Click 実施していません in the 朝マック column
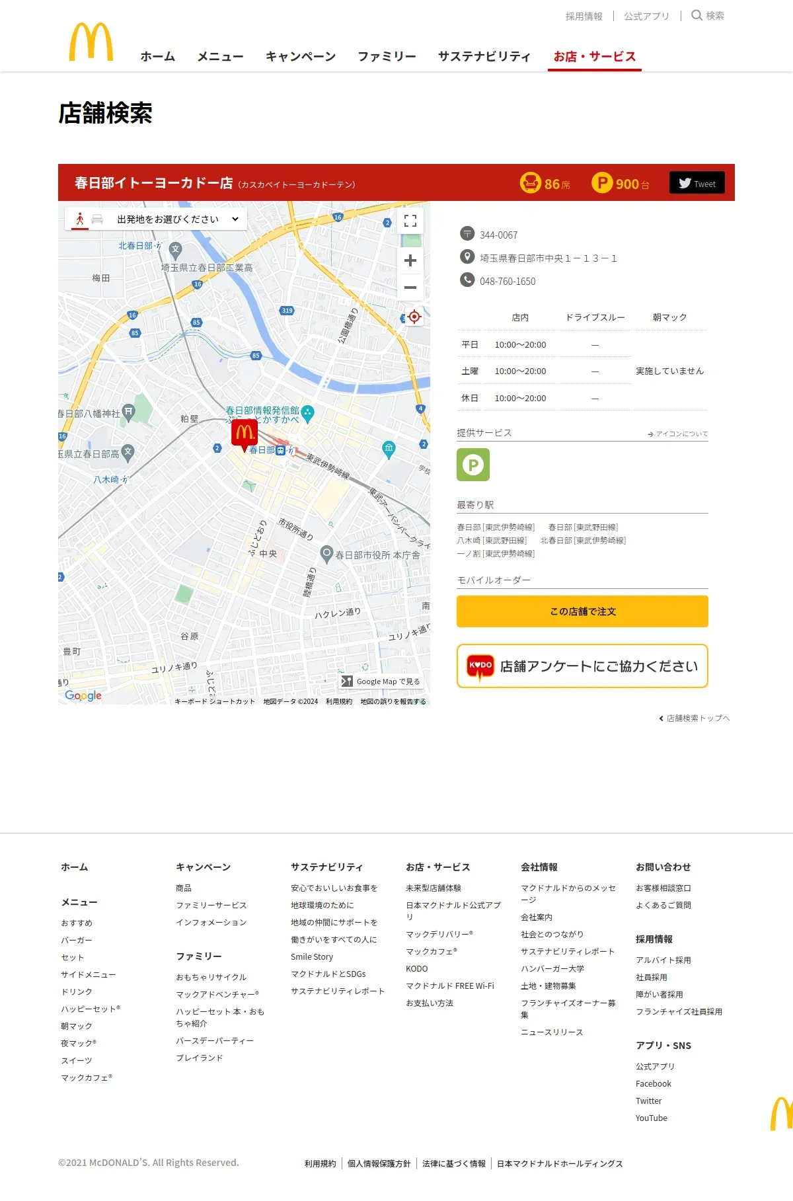 tap(670, 371)
